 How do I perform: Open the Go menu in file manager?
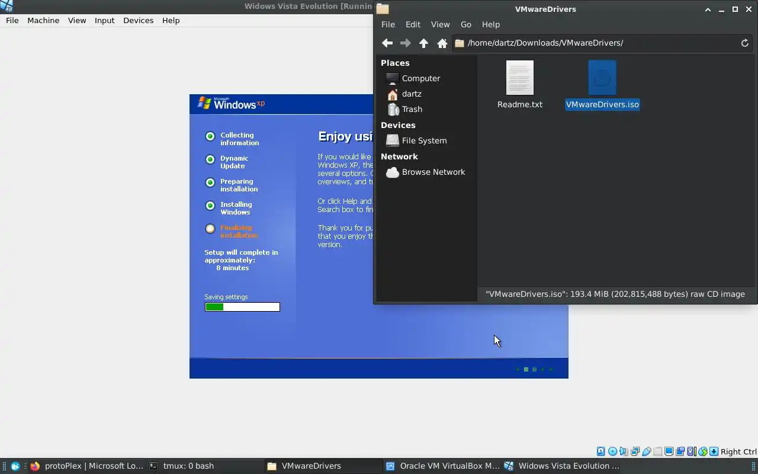(466, 24)
